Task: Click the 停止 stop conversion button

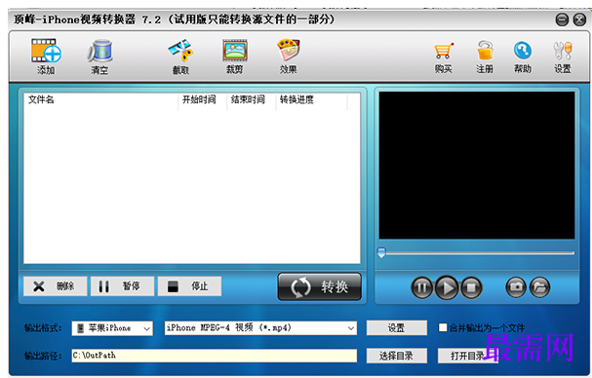Action: point(189,286)
